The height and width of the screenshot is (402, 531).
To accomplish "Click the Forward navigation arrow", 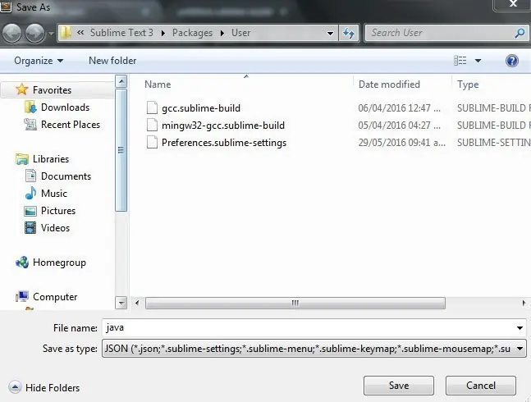I will tap(35, 33).
